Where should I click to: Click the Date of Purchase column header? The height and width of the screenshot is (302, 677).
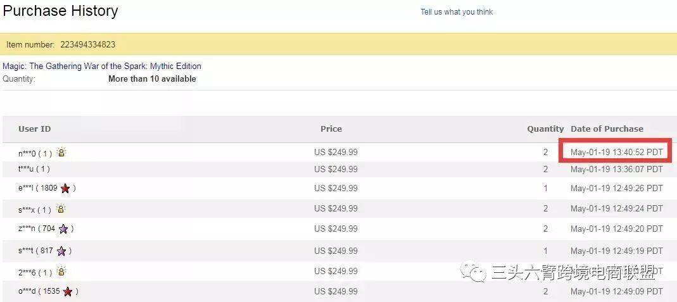pos(607,129)
